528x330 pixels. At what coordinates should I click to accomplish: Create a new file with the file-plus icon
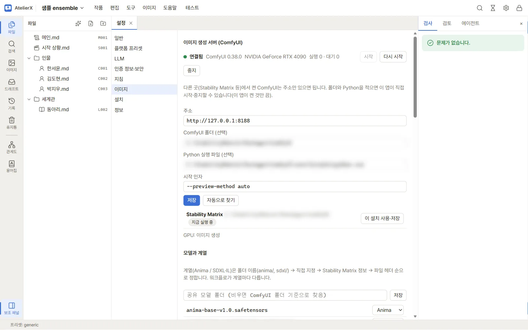coord(91,23)
